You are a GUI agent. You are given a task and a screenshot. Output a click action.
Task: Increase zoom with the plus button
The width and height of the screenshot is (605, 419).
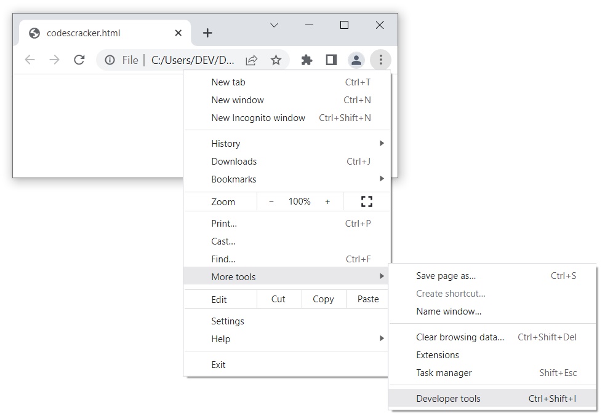pos(327,202)
